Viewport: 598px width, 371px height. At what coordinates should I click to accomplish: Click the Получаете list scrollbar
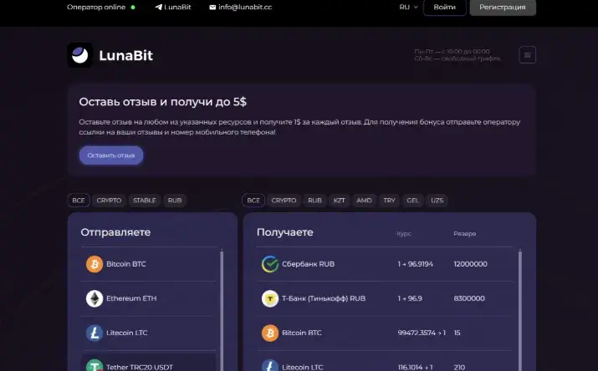click(x=520, y=310)
